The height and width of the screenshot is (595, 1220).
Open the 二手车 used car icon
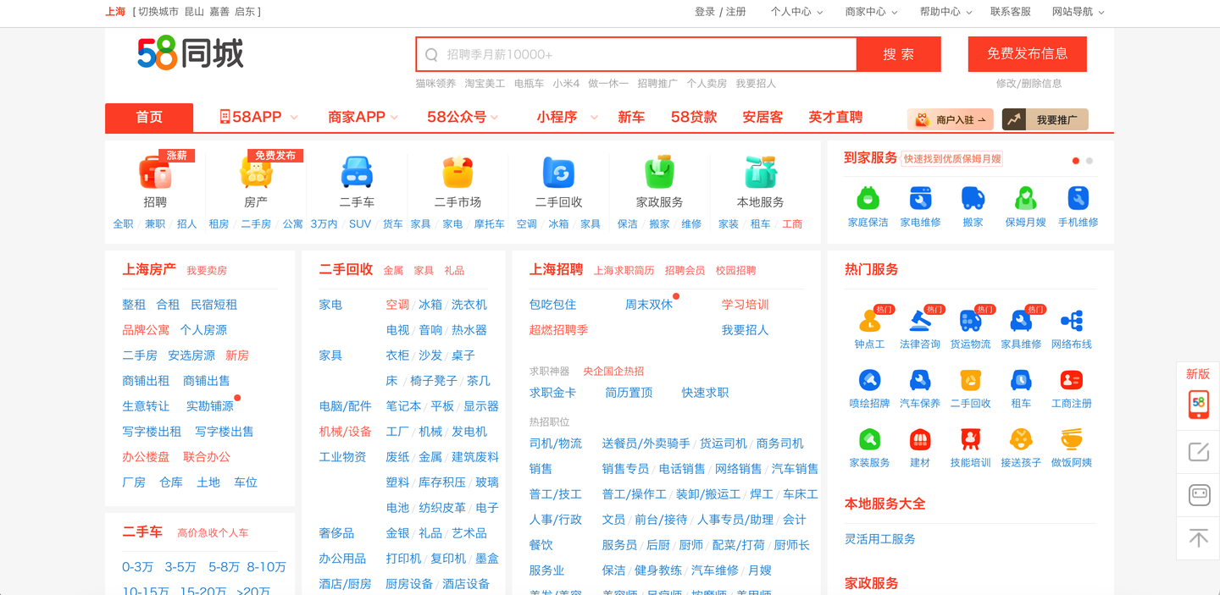click(357, 173)
